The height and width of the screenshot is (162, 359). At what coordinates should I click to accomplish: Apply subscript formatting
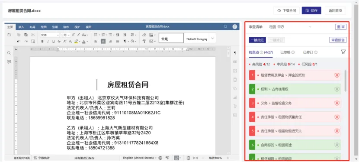tap(71, 42)
